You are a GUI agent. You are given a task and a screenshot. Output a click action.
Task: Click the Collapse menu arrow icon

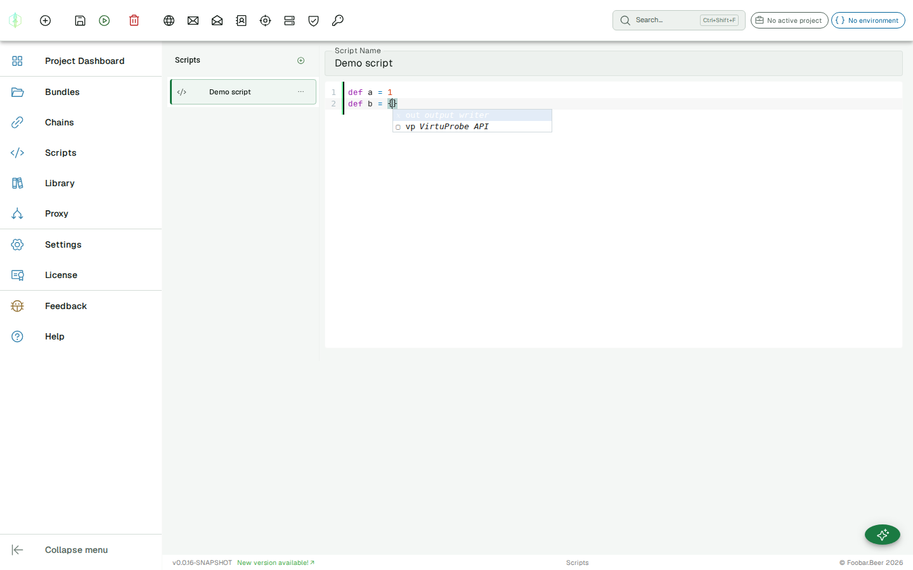tap(17, 550)
